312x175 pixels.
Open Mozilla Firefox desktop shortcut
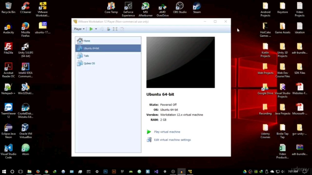point(26,30)
